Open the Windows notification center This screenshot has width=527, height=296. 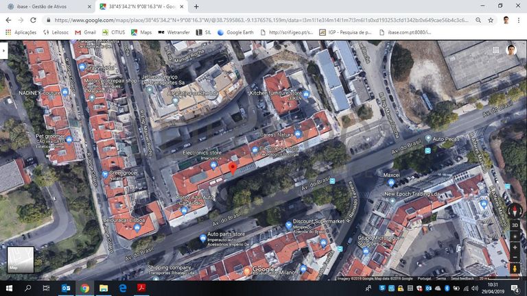pos(515,288)
